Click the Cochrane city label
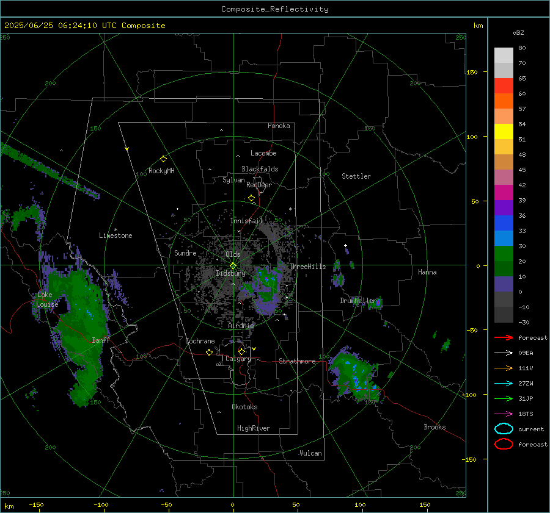Viewport: 550px width, 513px height. (200, 341)
